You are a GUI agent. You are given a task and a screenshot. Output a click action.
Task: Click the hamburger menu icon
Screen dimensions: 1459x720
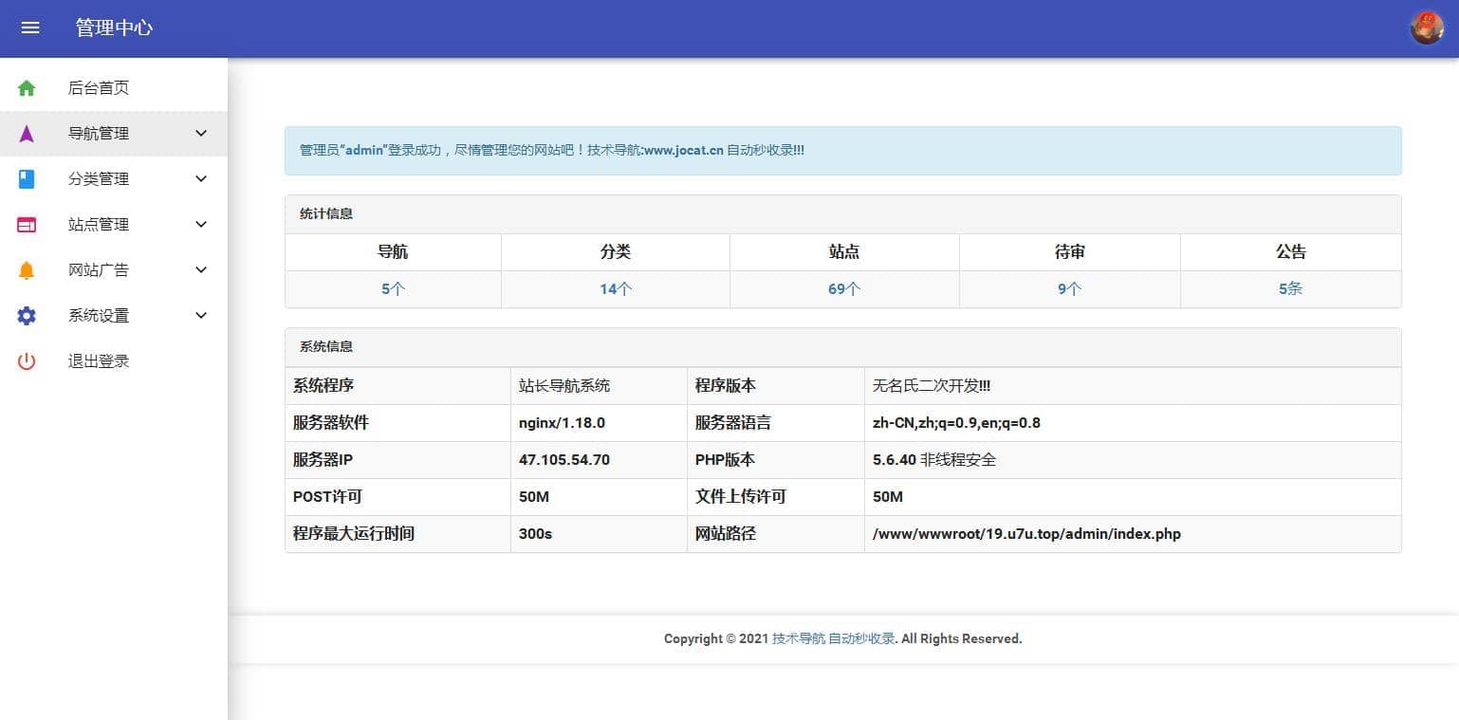point(30,28)
